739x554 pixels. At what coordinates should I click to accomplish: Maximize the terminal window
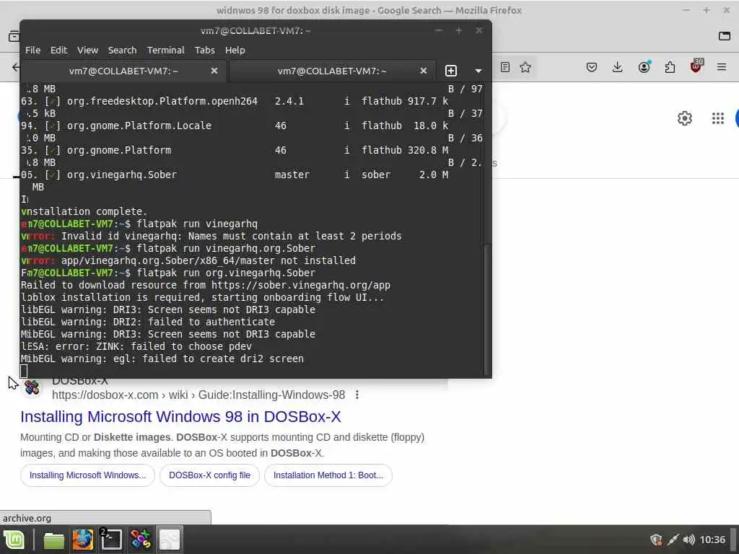458,30
